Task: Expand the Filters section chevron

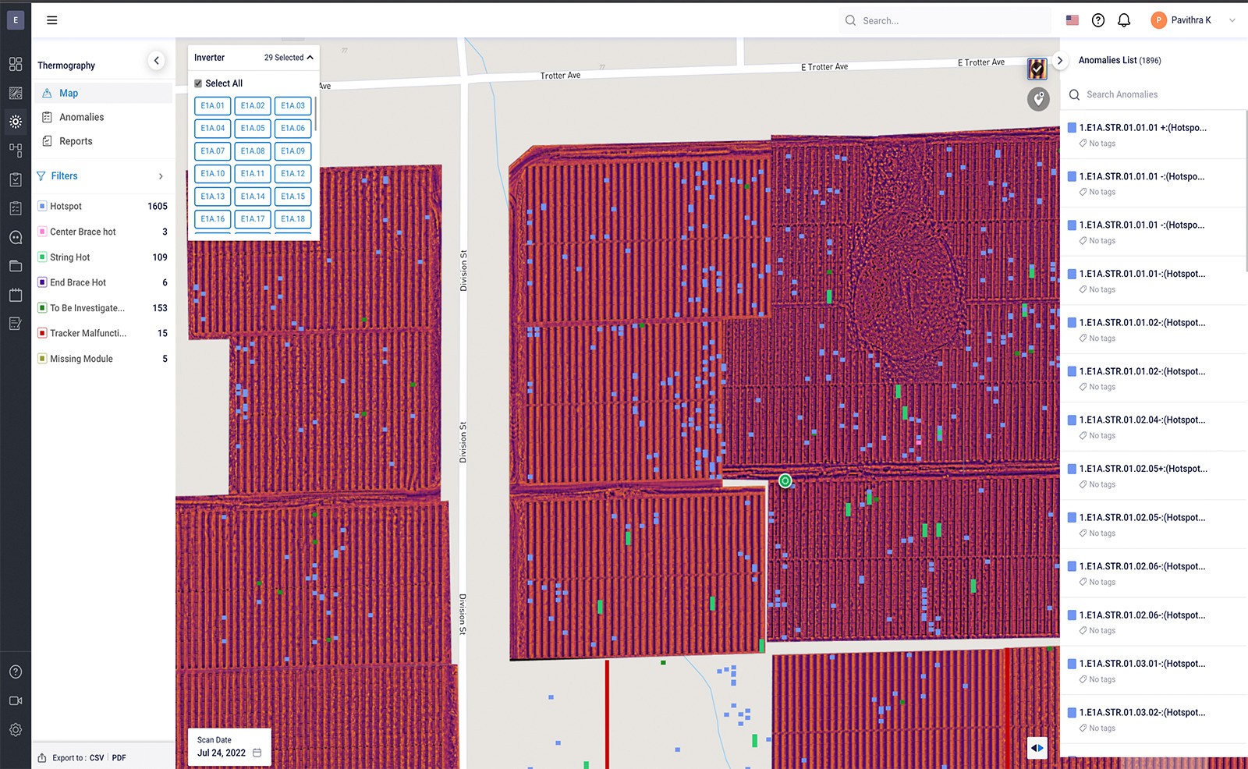Action: pos(161,176)
